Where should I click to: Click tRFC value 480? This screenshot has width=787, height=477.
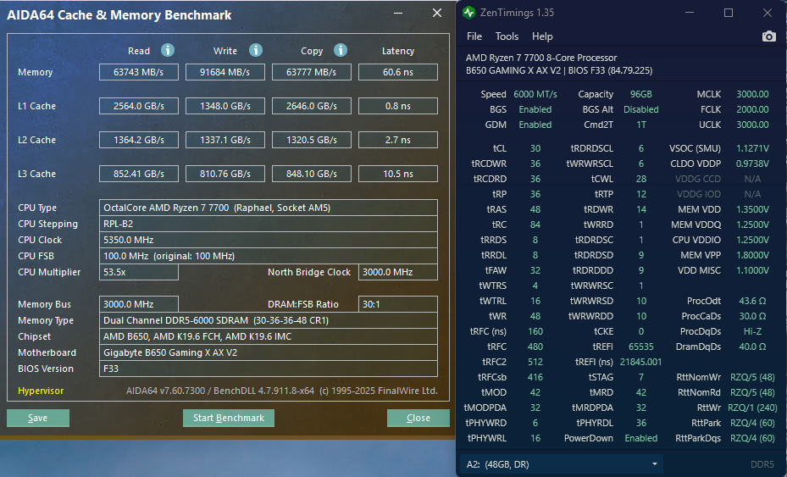pos(535,347)
